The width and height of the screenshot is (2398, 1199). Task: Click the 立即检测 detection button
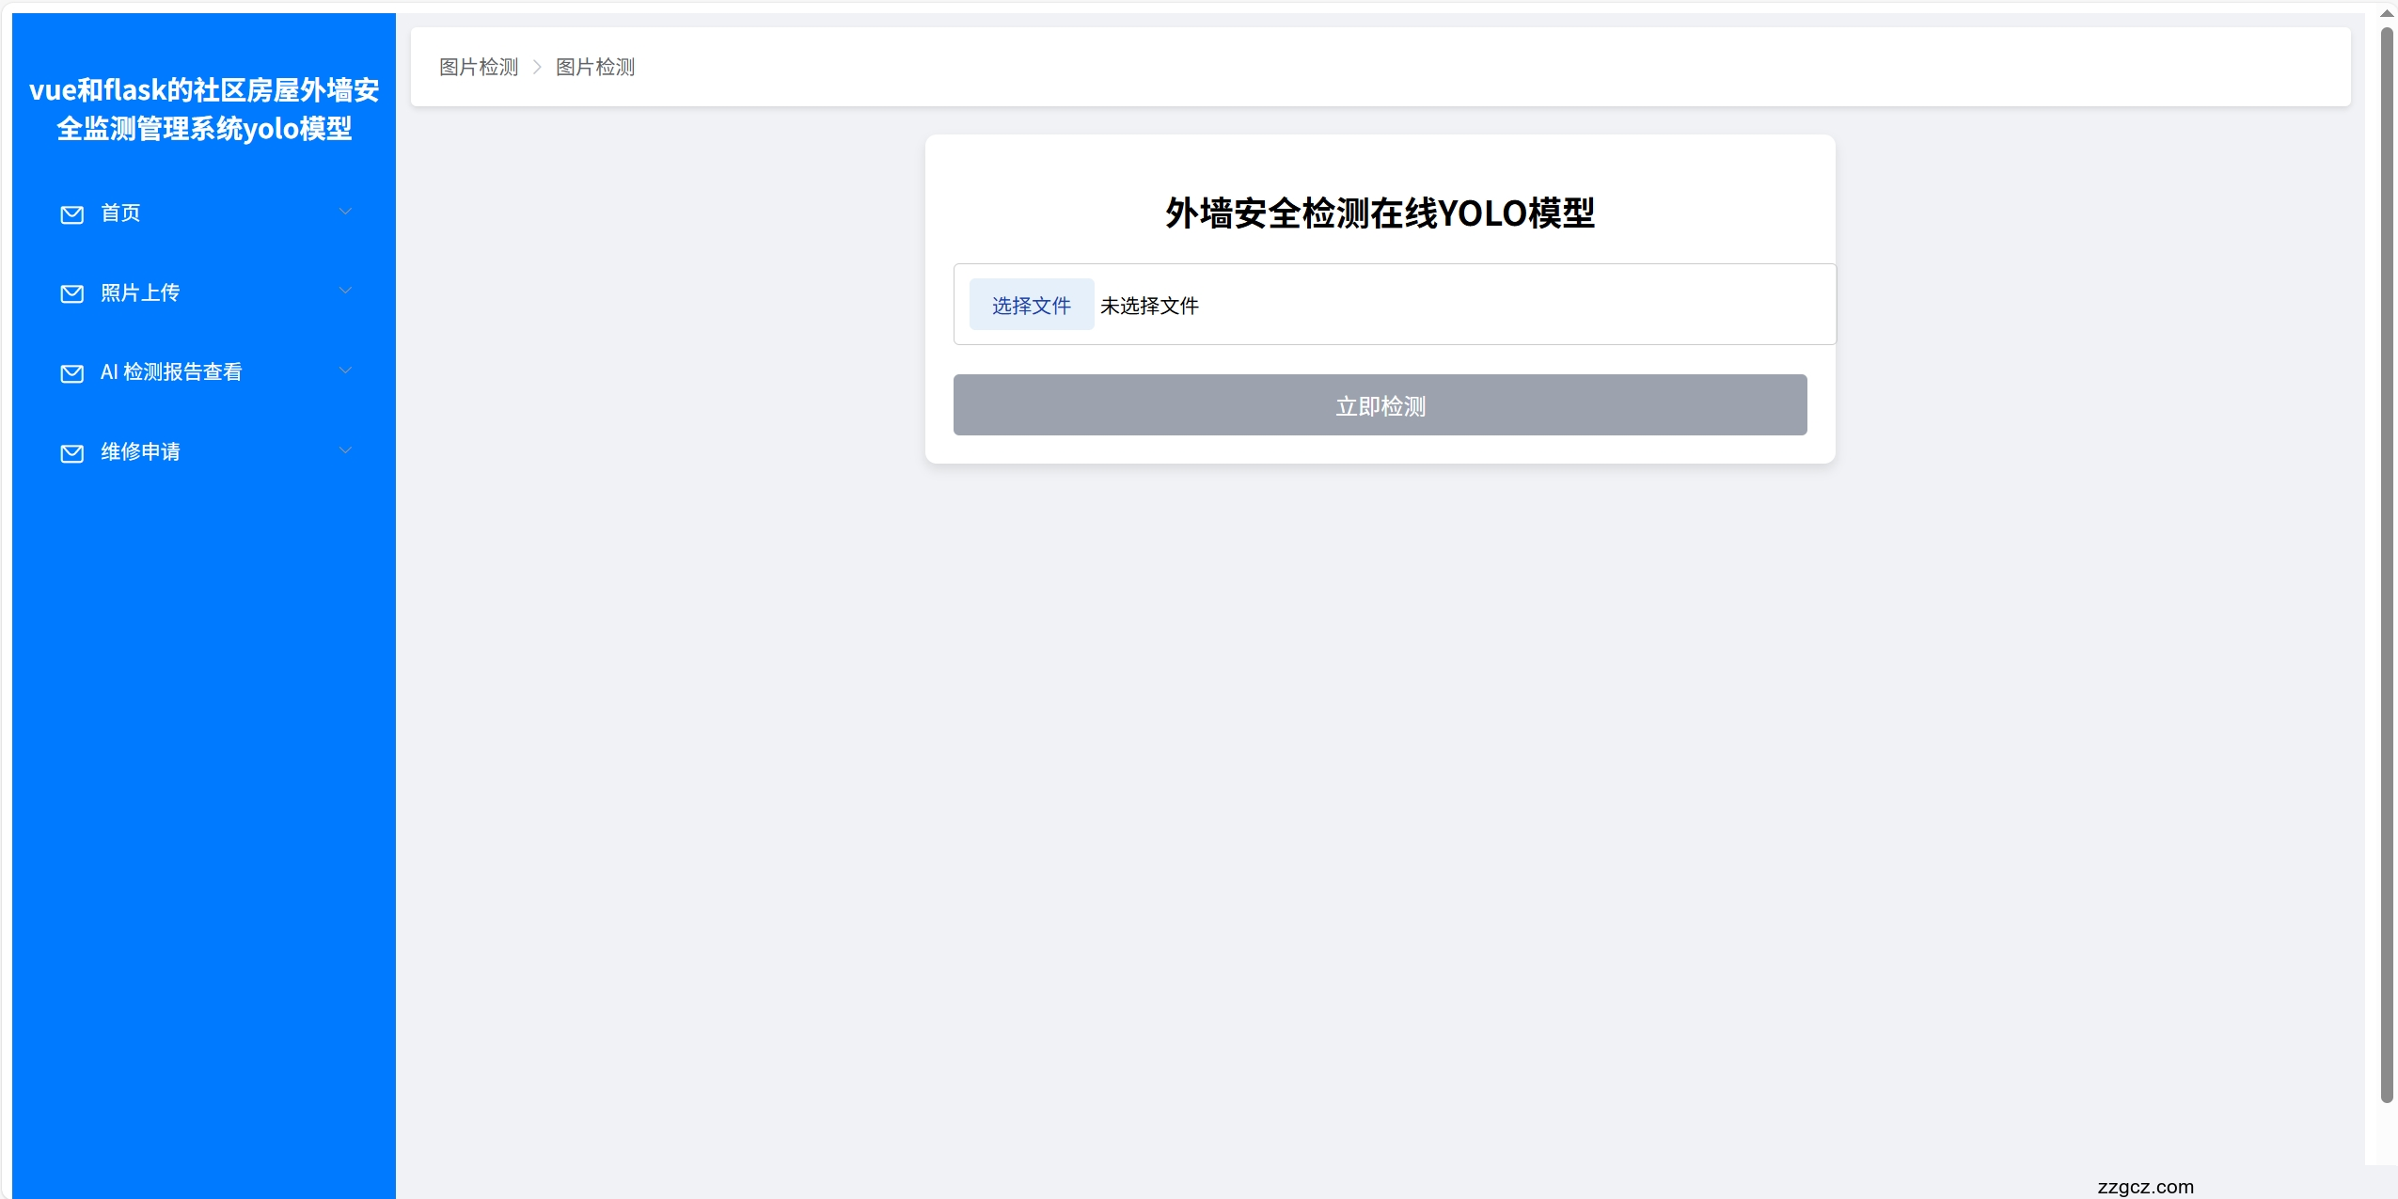[1380, 405]
